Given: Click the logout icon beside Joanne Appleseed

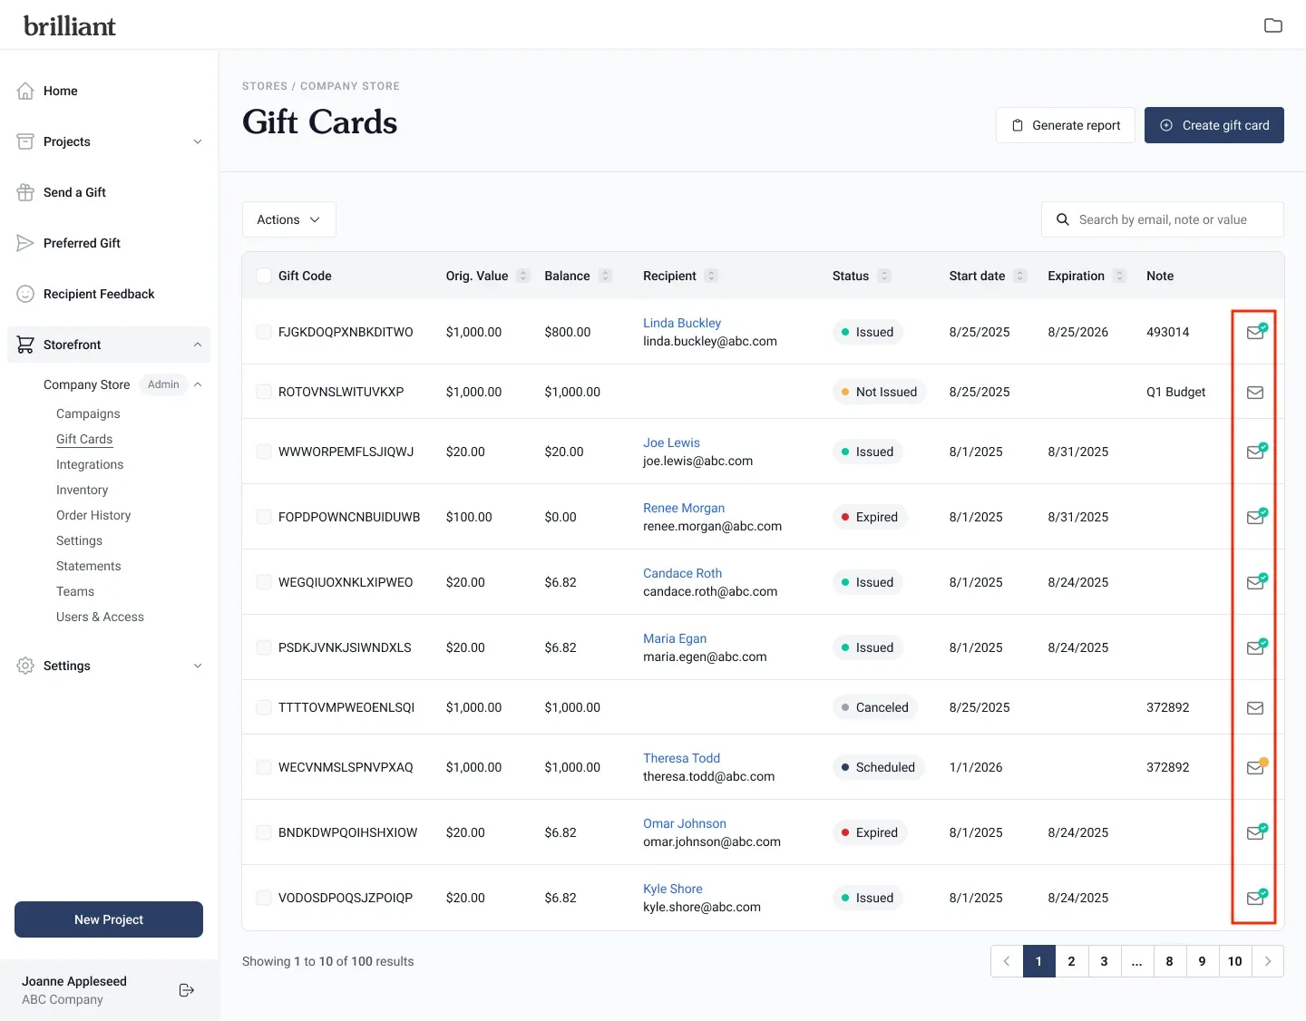Looking at the screenshot, I should click(x=187, y=990).
